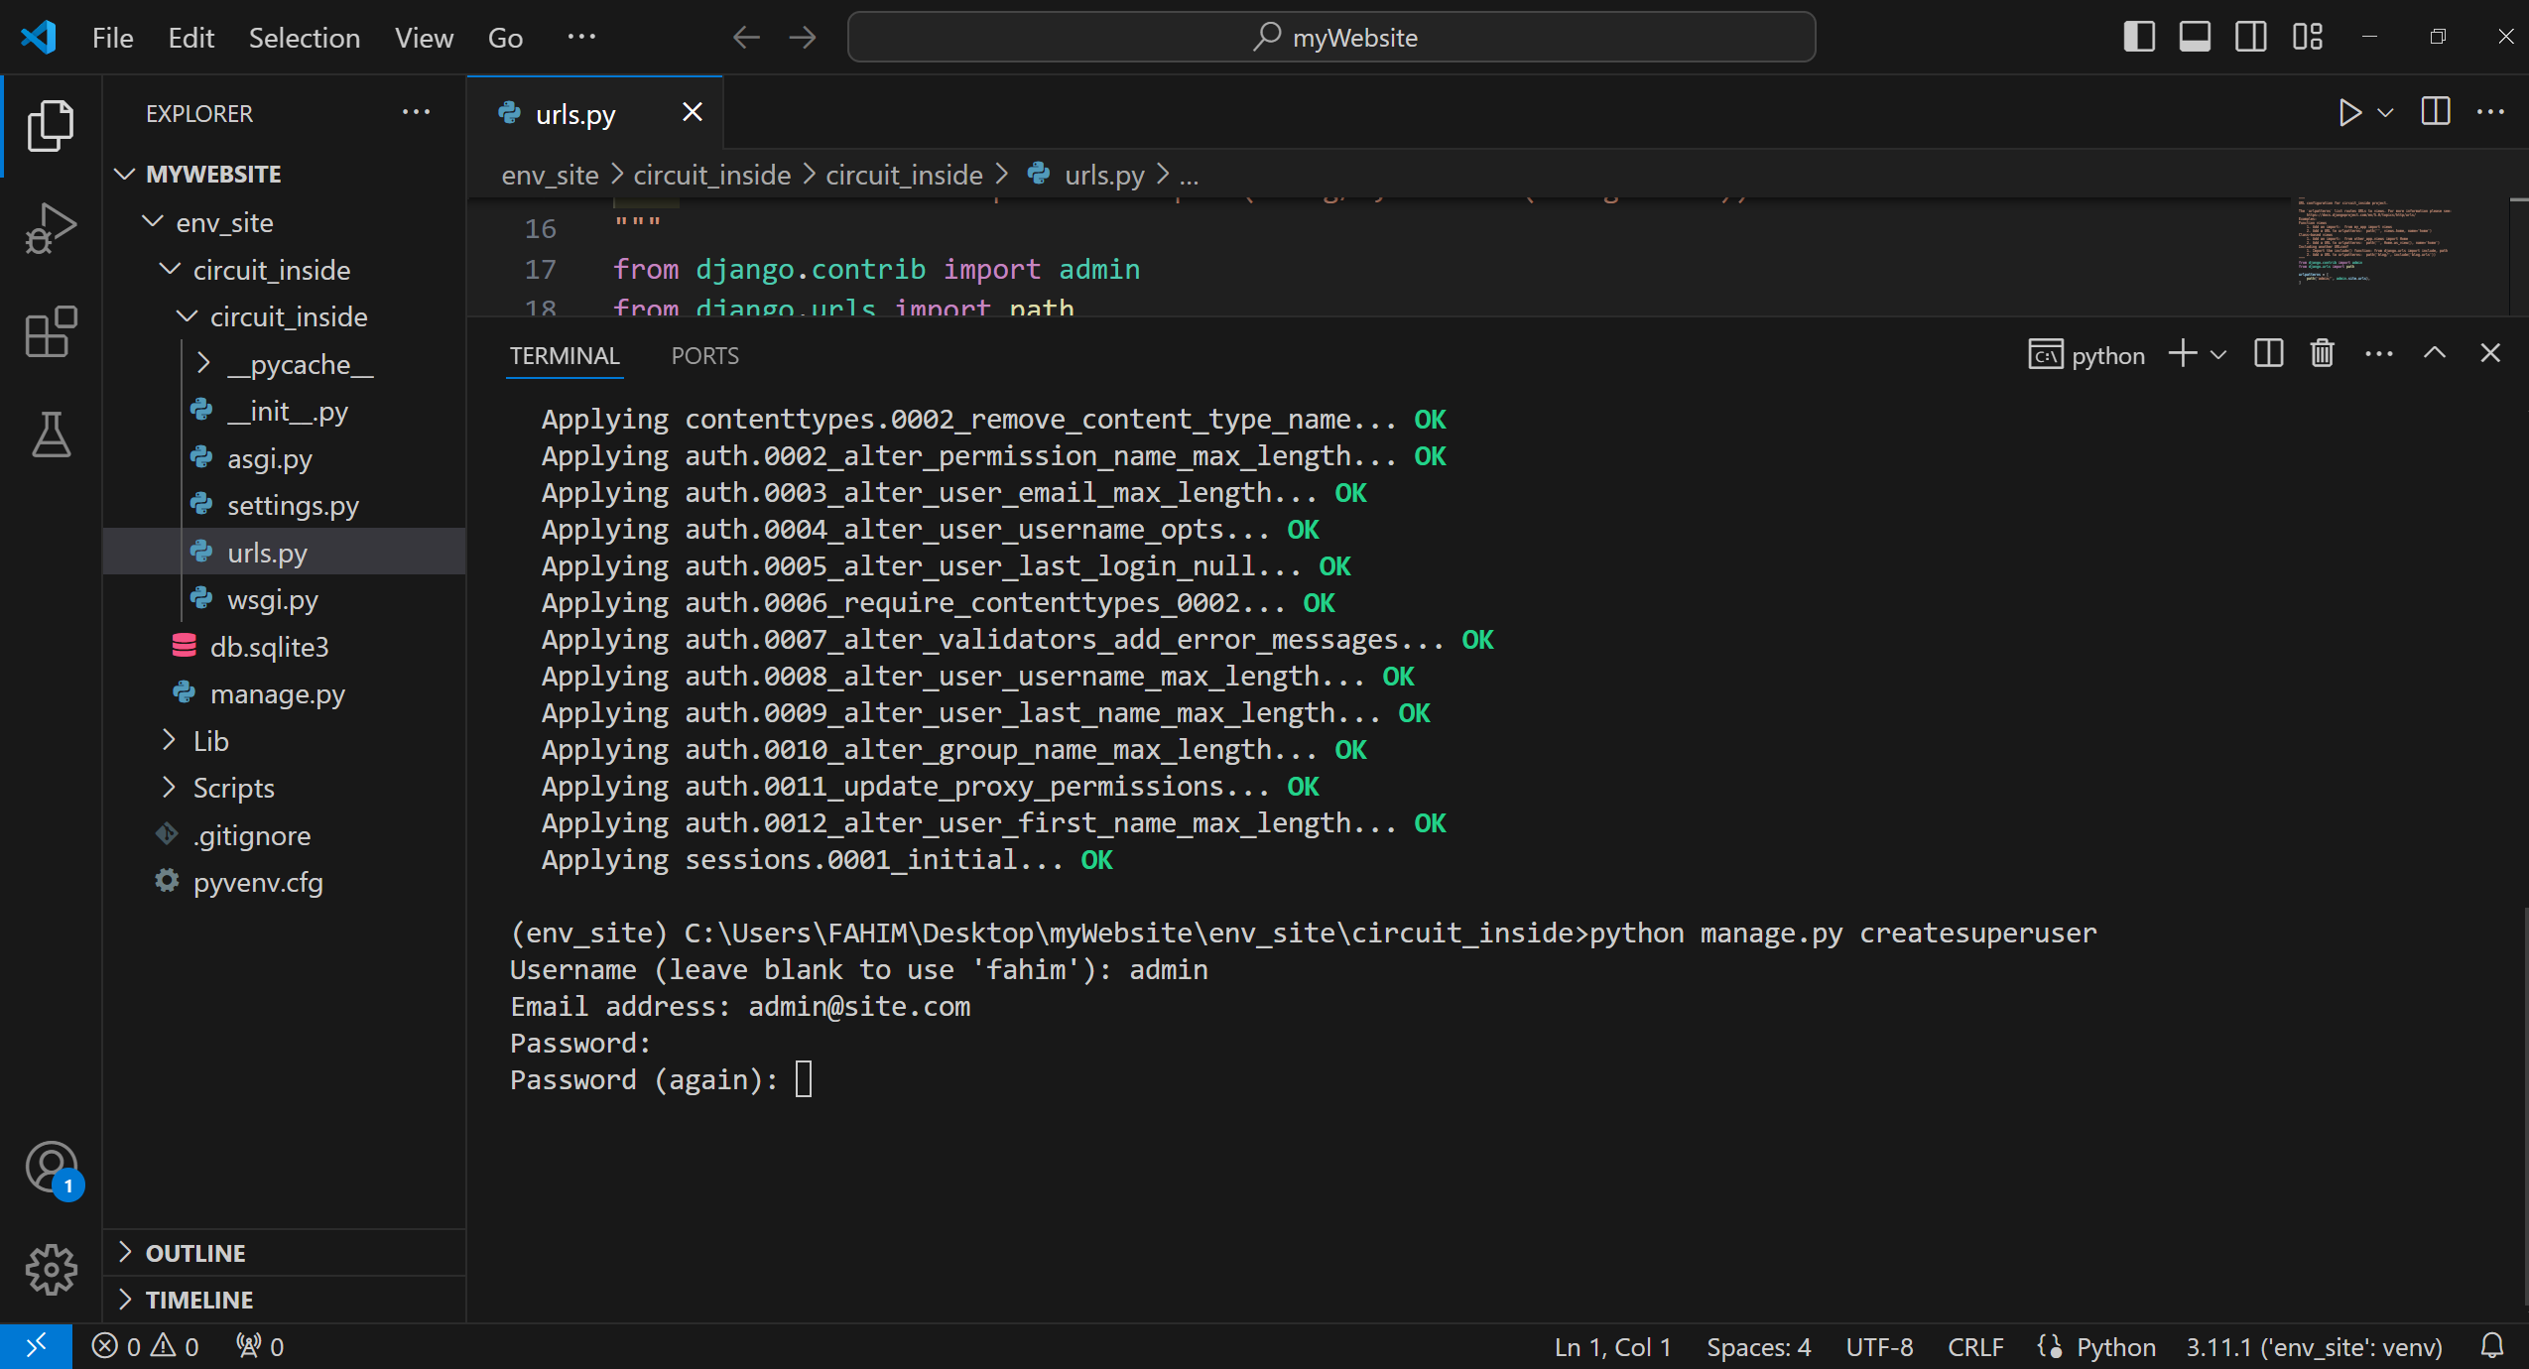Viewport: 2529px width, 1369px height.
Task: Click the remote window status icon
Action: click(36, 1346)
